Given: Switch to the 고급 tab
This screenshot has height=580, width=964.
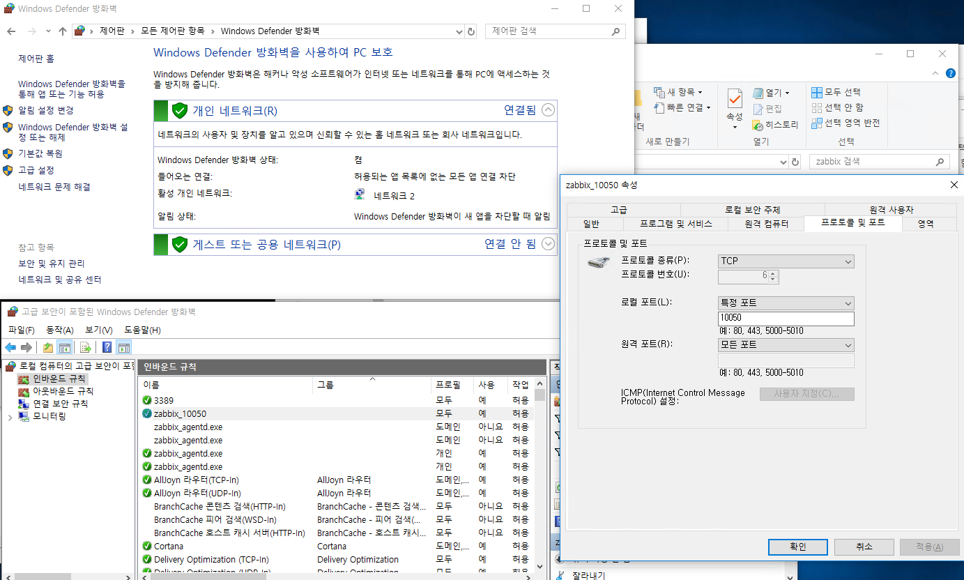Looking at the screenshot, I should (619, 210).
